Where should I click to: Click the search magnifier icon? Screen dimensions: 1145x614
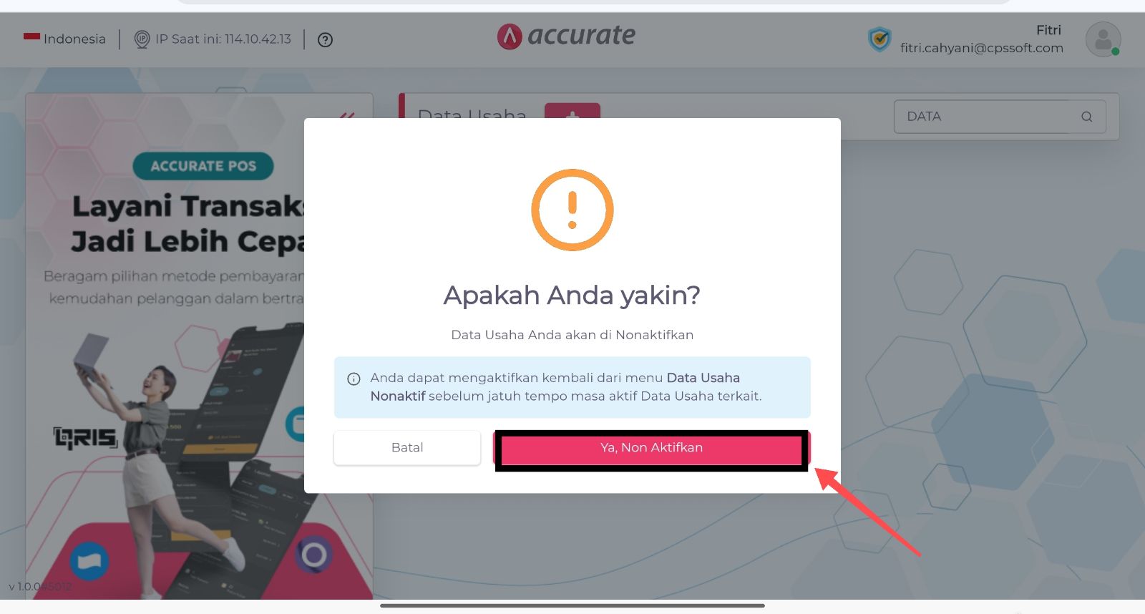[x=1086, y=117]
